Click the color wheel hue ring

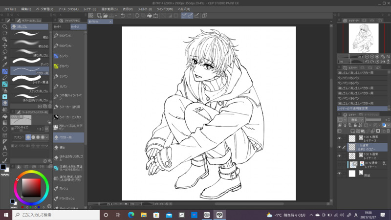point(31,173)
